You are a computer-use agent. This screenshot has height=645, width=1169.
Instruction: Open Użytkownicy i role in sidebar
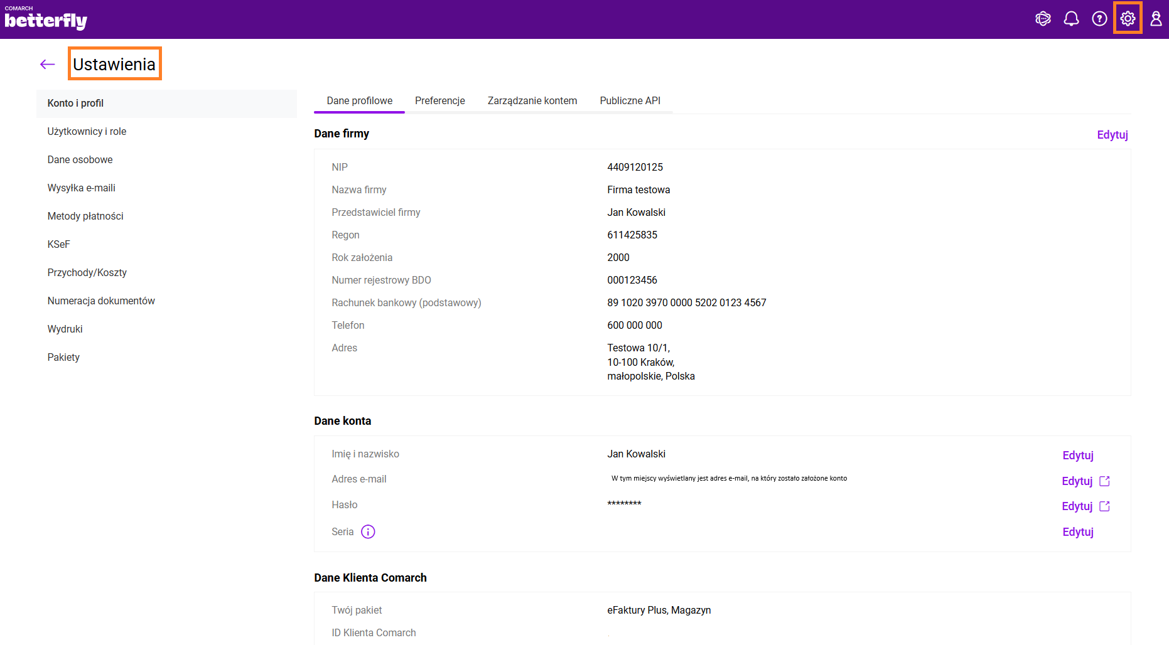coord(87,132)
